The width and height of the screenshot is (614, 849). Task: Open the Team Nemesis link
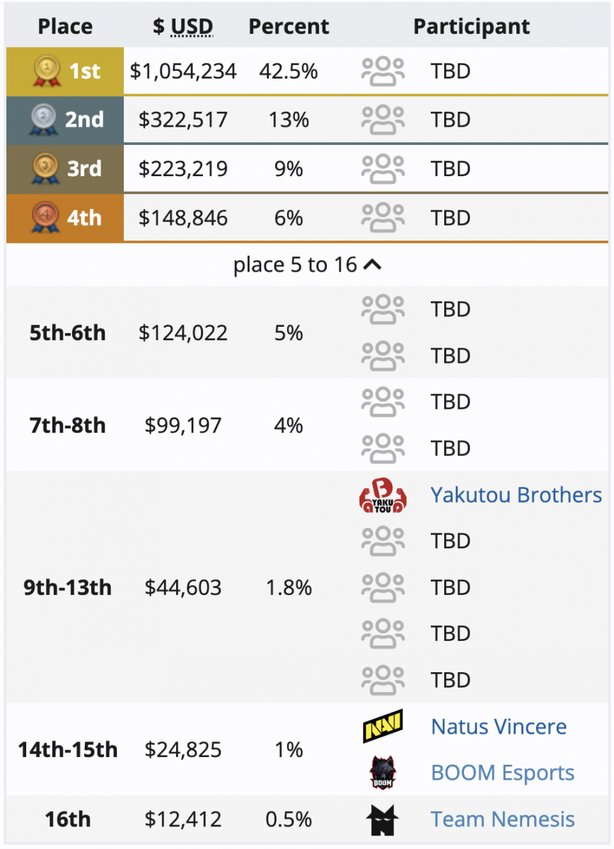502,819
